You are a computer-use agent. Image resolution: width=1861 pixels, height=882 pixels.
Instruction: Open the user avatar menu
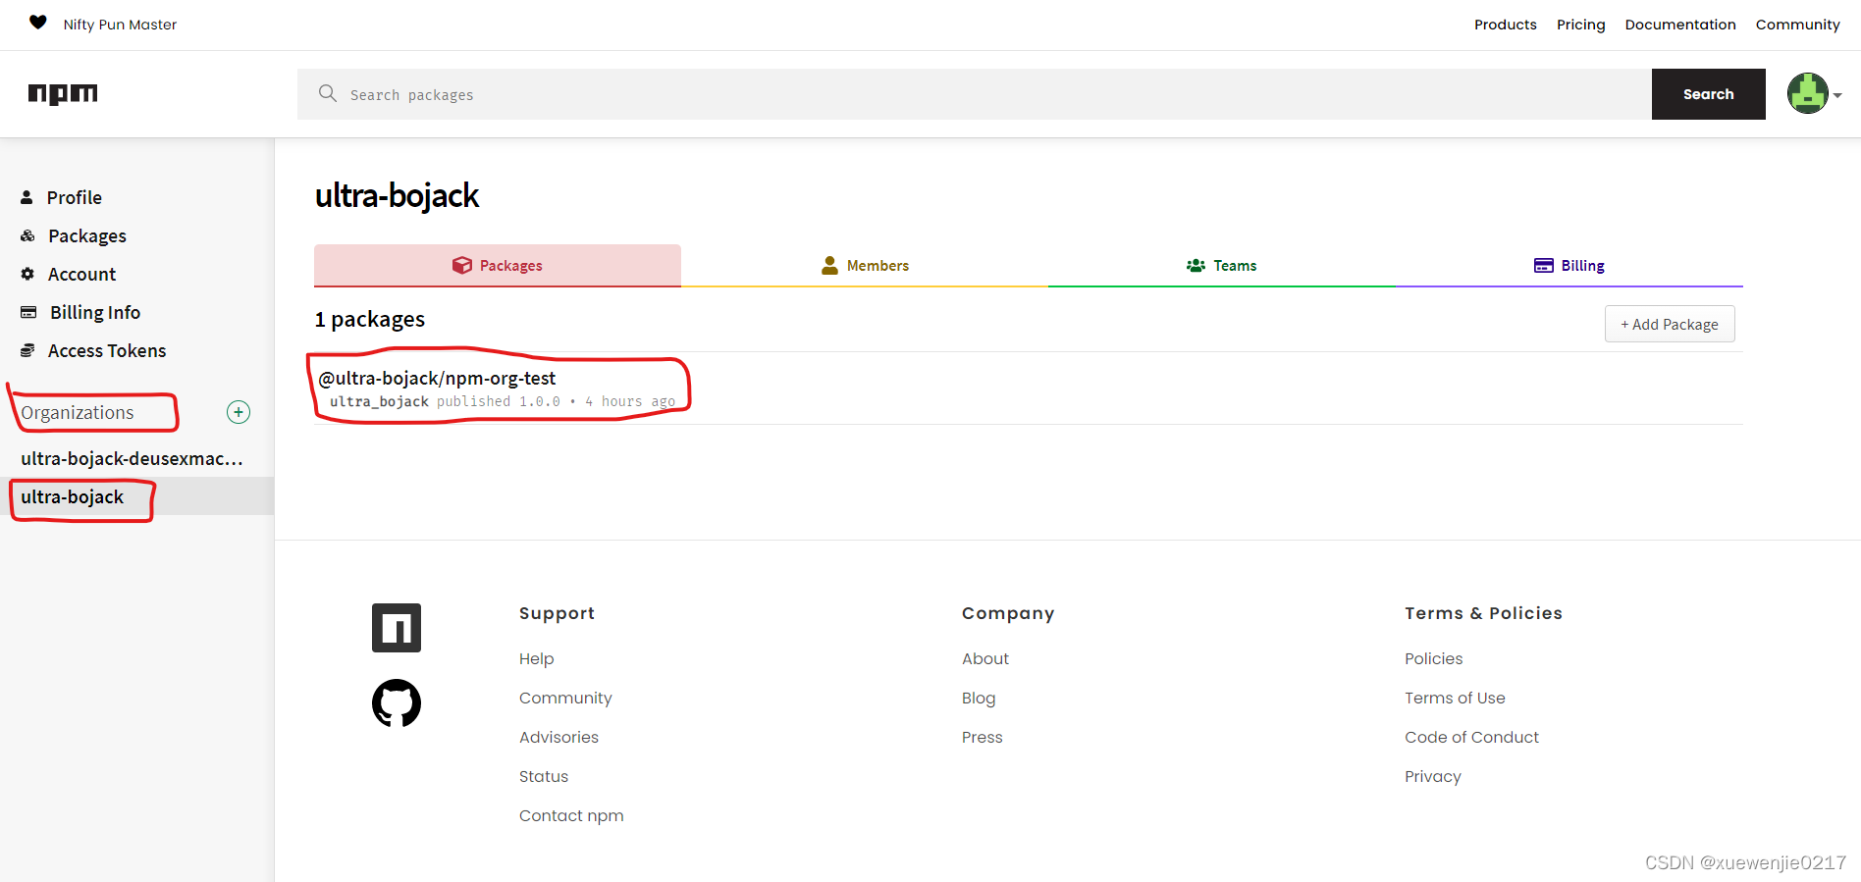[1814, 94]
